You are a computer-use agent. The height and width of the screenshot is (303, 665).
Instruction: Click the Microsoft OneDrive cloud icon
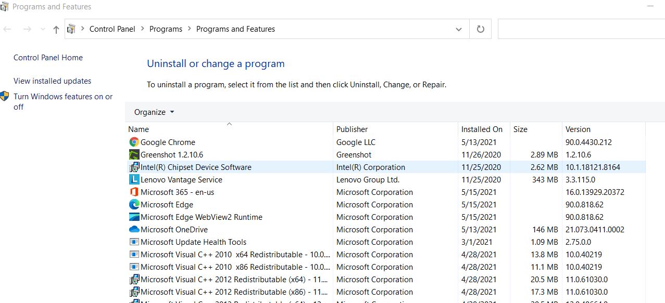(134, 229)
